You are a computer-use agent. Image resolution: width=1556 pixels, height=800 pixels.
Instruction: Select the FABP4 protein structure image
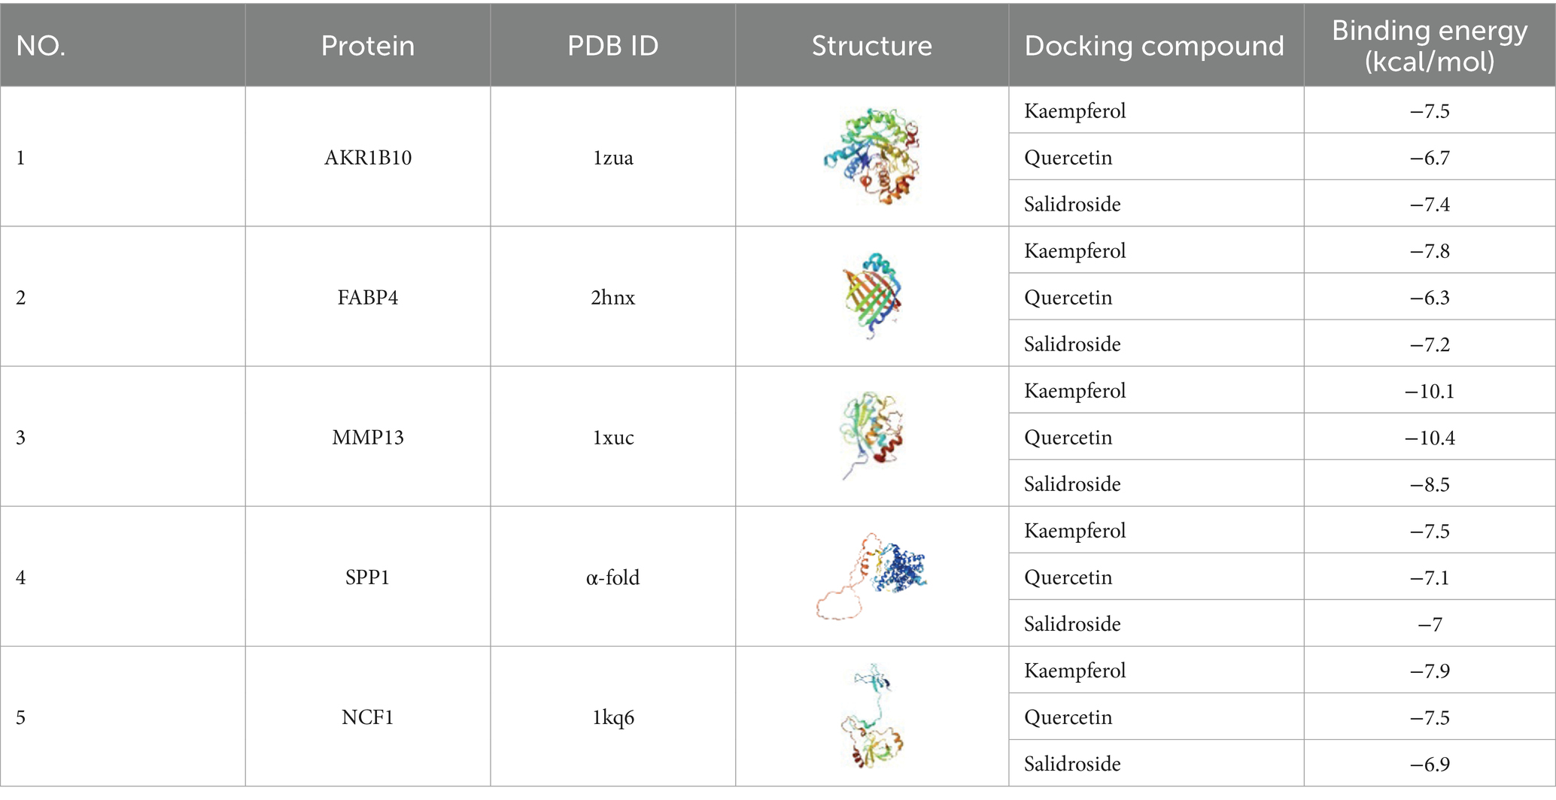click(x=872, y=296)
